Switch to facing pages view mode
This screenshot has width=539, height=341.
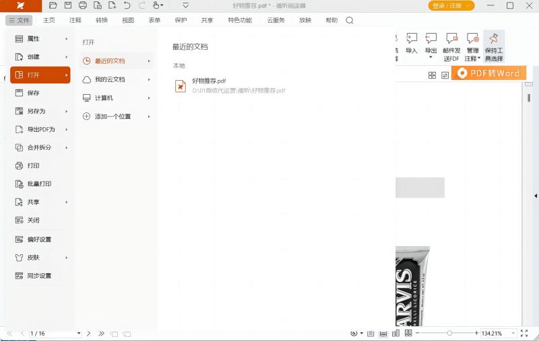[396, 333]
